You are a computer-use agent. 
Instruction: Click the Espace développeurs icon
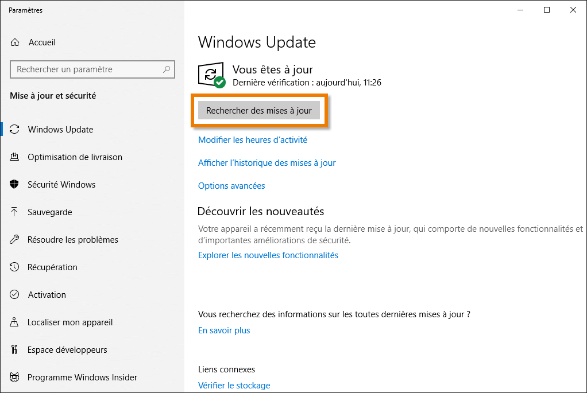(15, 350)
